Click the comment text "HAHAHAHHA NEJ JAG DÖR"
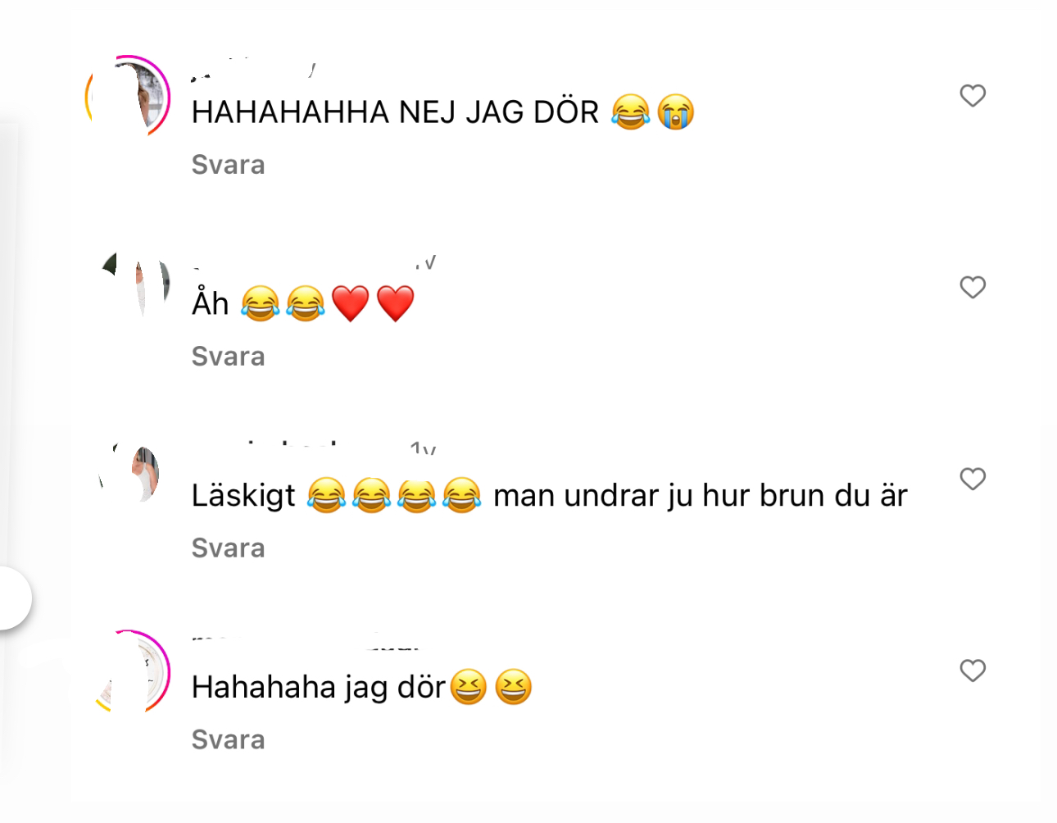 (395, 112)
